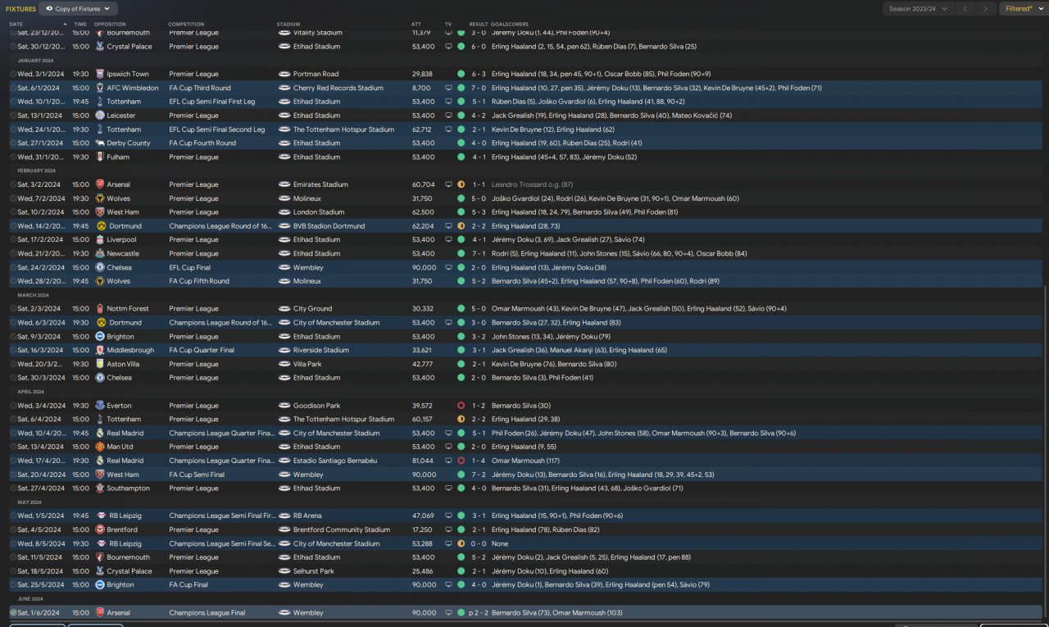Screen dimensions: 1049x627
Task: Click the Everton club badge
Action: point(100,406)
